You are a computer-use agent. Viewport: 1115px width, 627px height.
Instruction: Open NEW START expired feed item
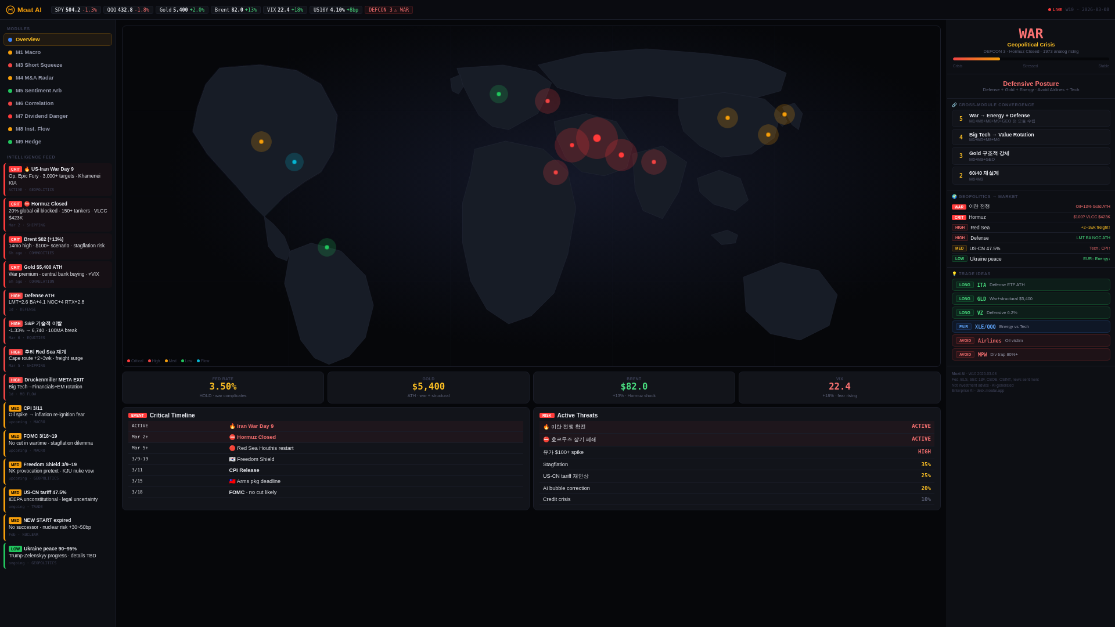(58, 528)
